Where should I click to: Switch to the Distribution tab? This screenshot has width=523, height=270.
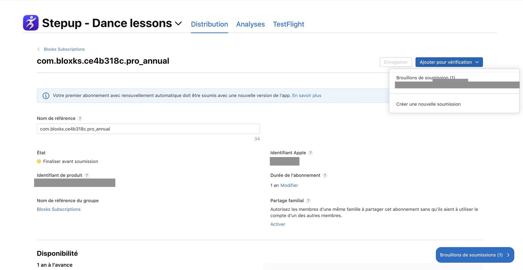pos(209,24)
